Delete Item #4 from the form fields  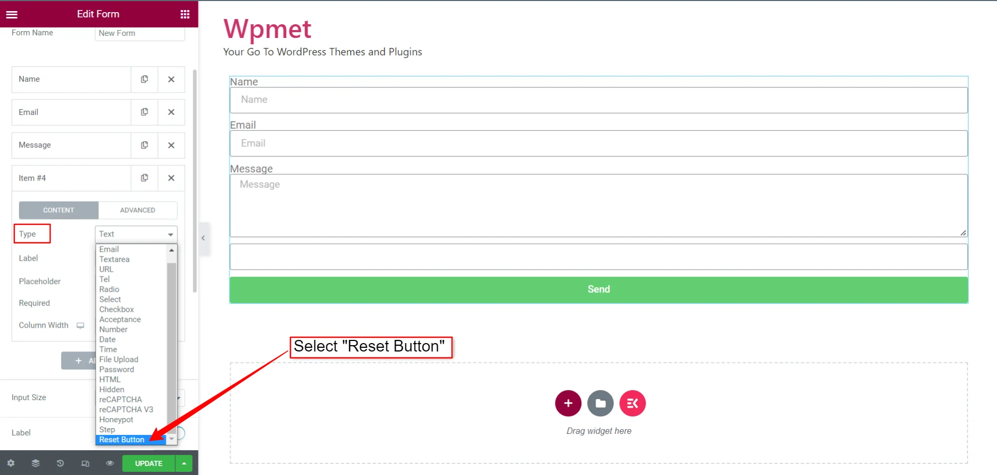(x=171, y=178)
